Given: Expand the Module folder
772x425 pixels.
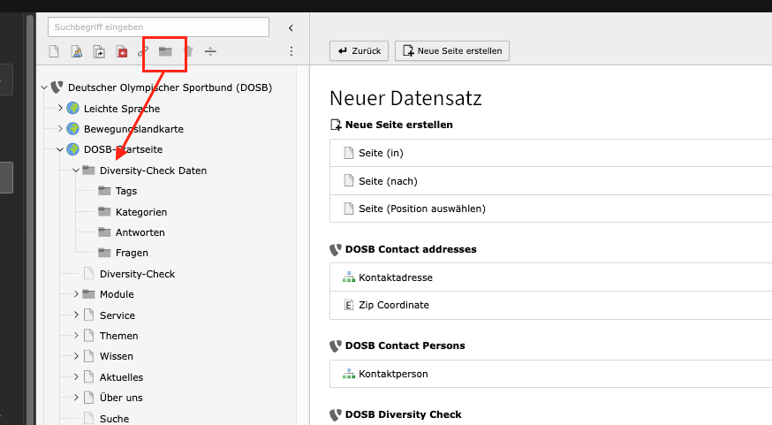Looking at the screenshot, I should click(x=76, y=294).
